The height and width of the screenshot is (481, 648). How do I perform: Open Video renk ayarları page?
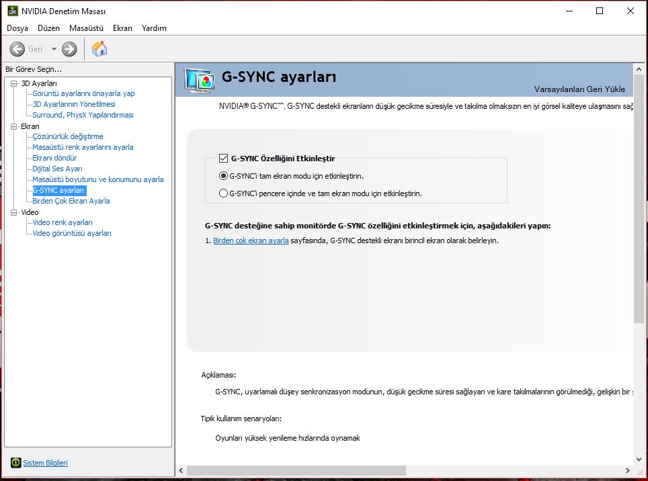pyautogui.click(x=63, y=222)
